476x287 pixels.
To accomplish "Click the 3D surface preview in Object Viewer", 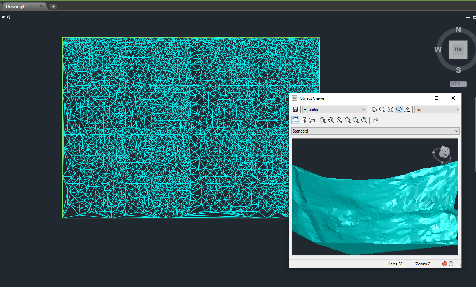I will point(375,197).
